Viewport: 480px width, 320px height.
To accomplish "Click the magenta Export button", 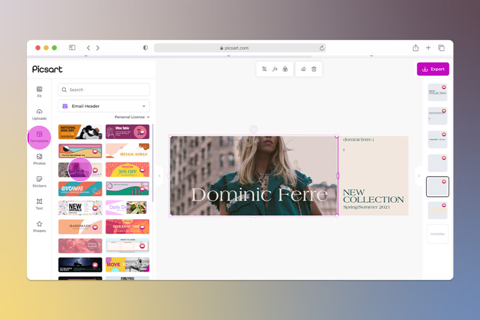I will click(x=433, y=69).
